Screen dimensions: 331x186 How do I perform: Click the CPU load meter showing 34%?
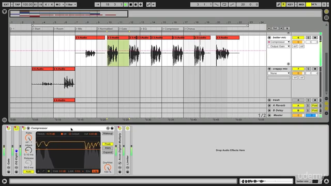pos(313,5)
